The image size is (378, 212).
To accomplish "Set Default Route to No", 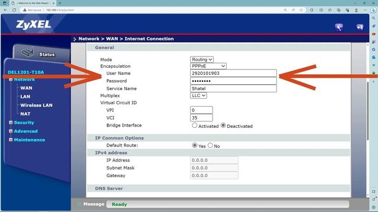I will click(210, 145).
